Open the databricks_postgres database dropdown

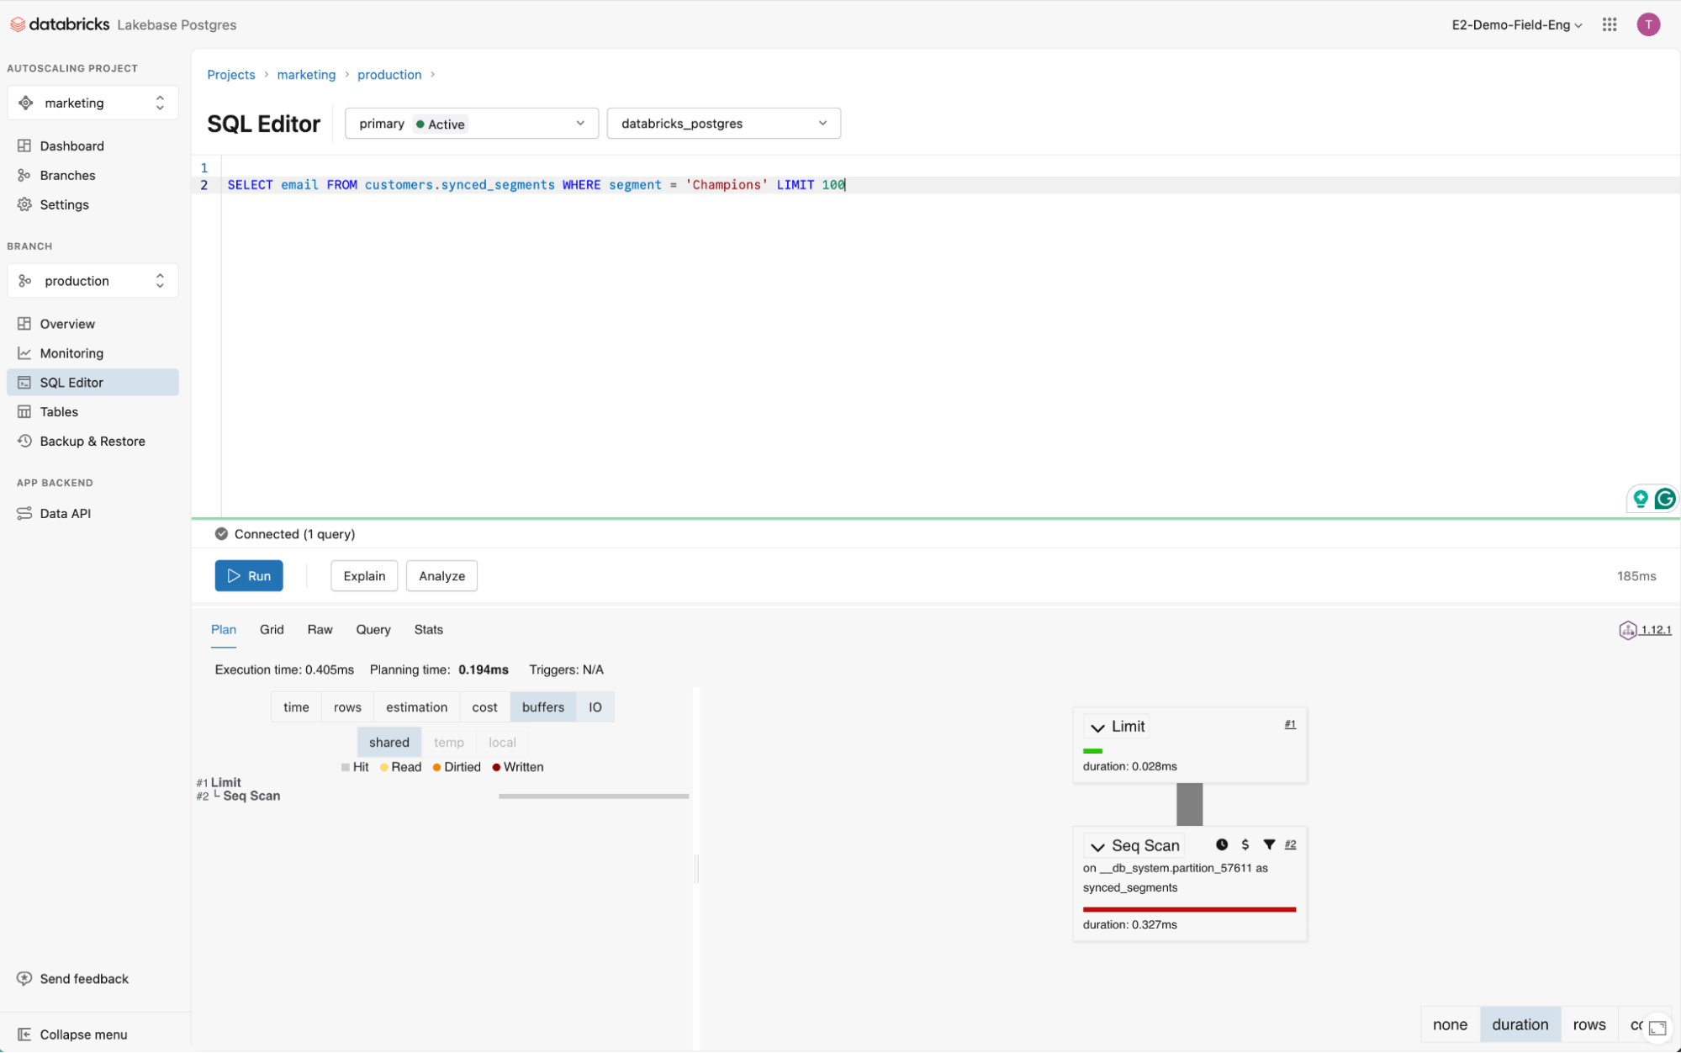pos(723,124)
